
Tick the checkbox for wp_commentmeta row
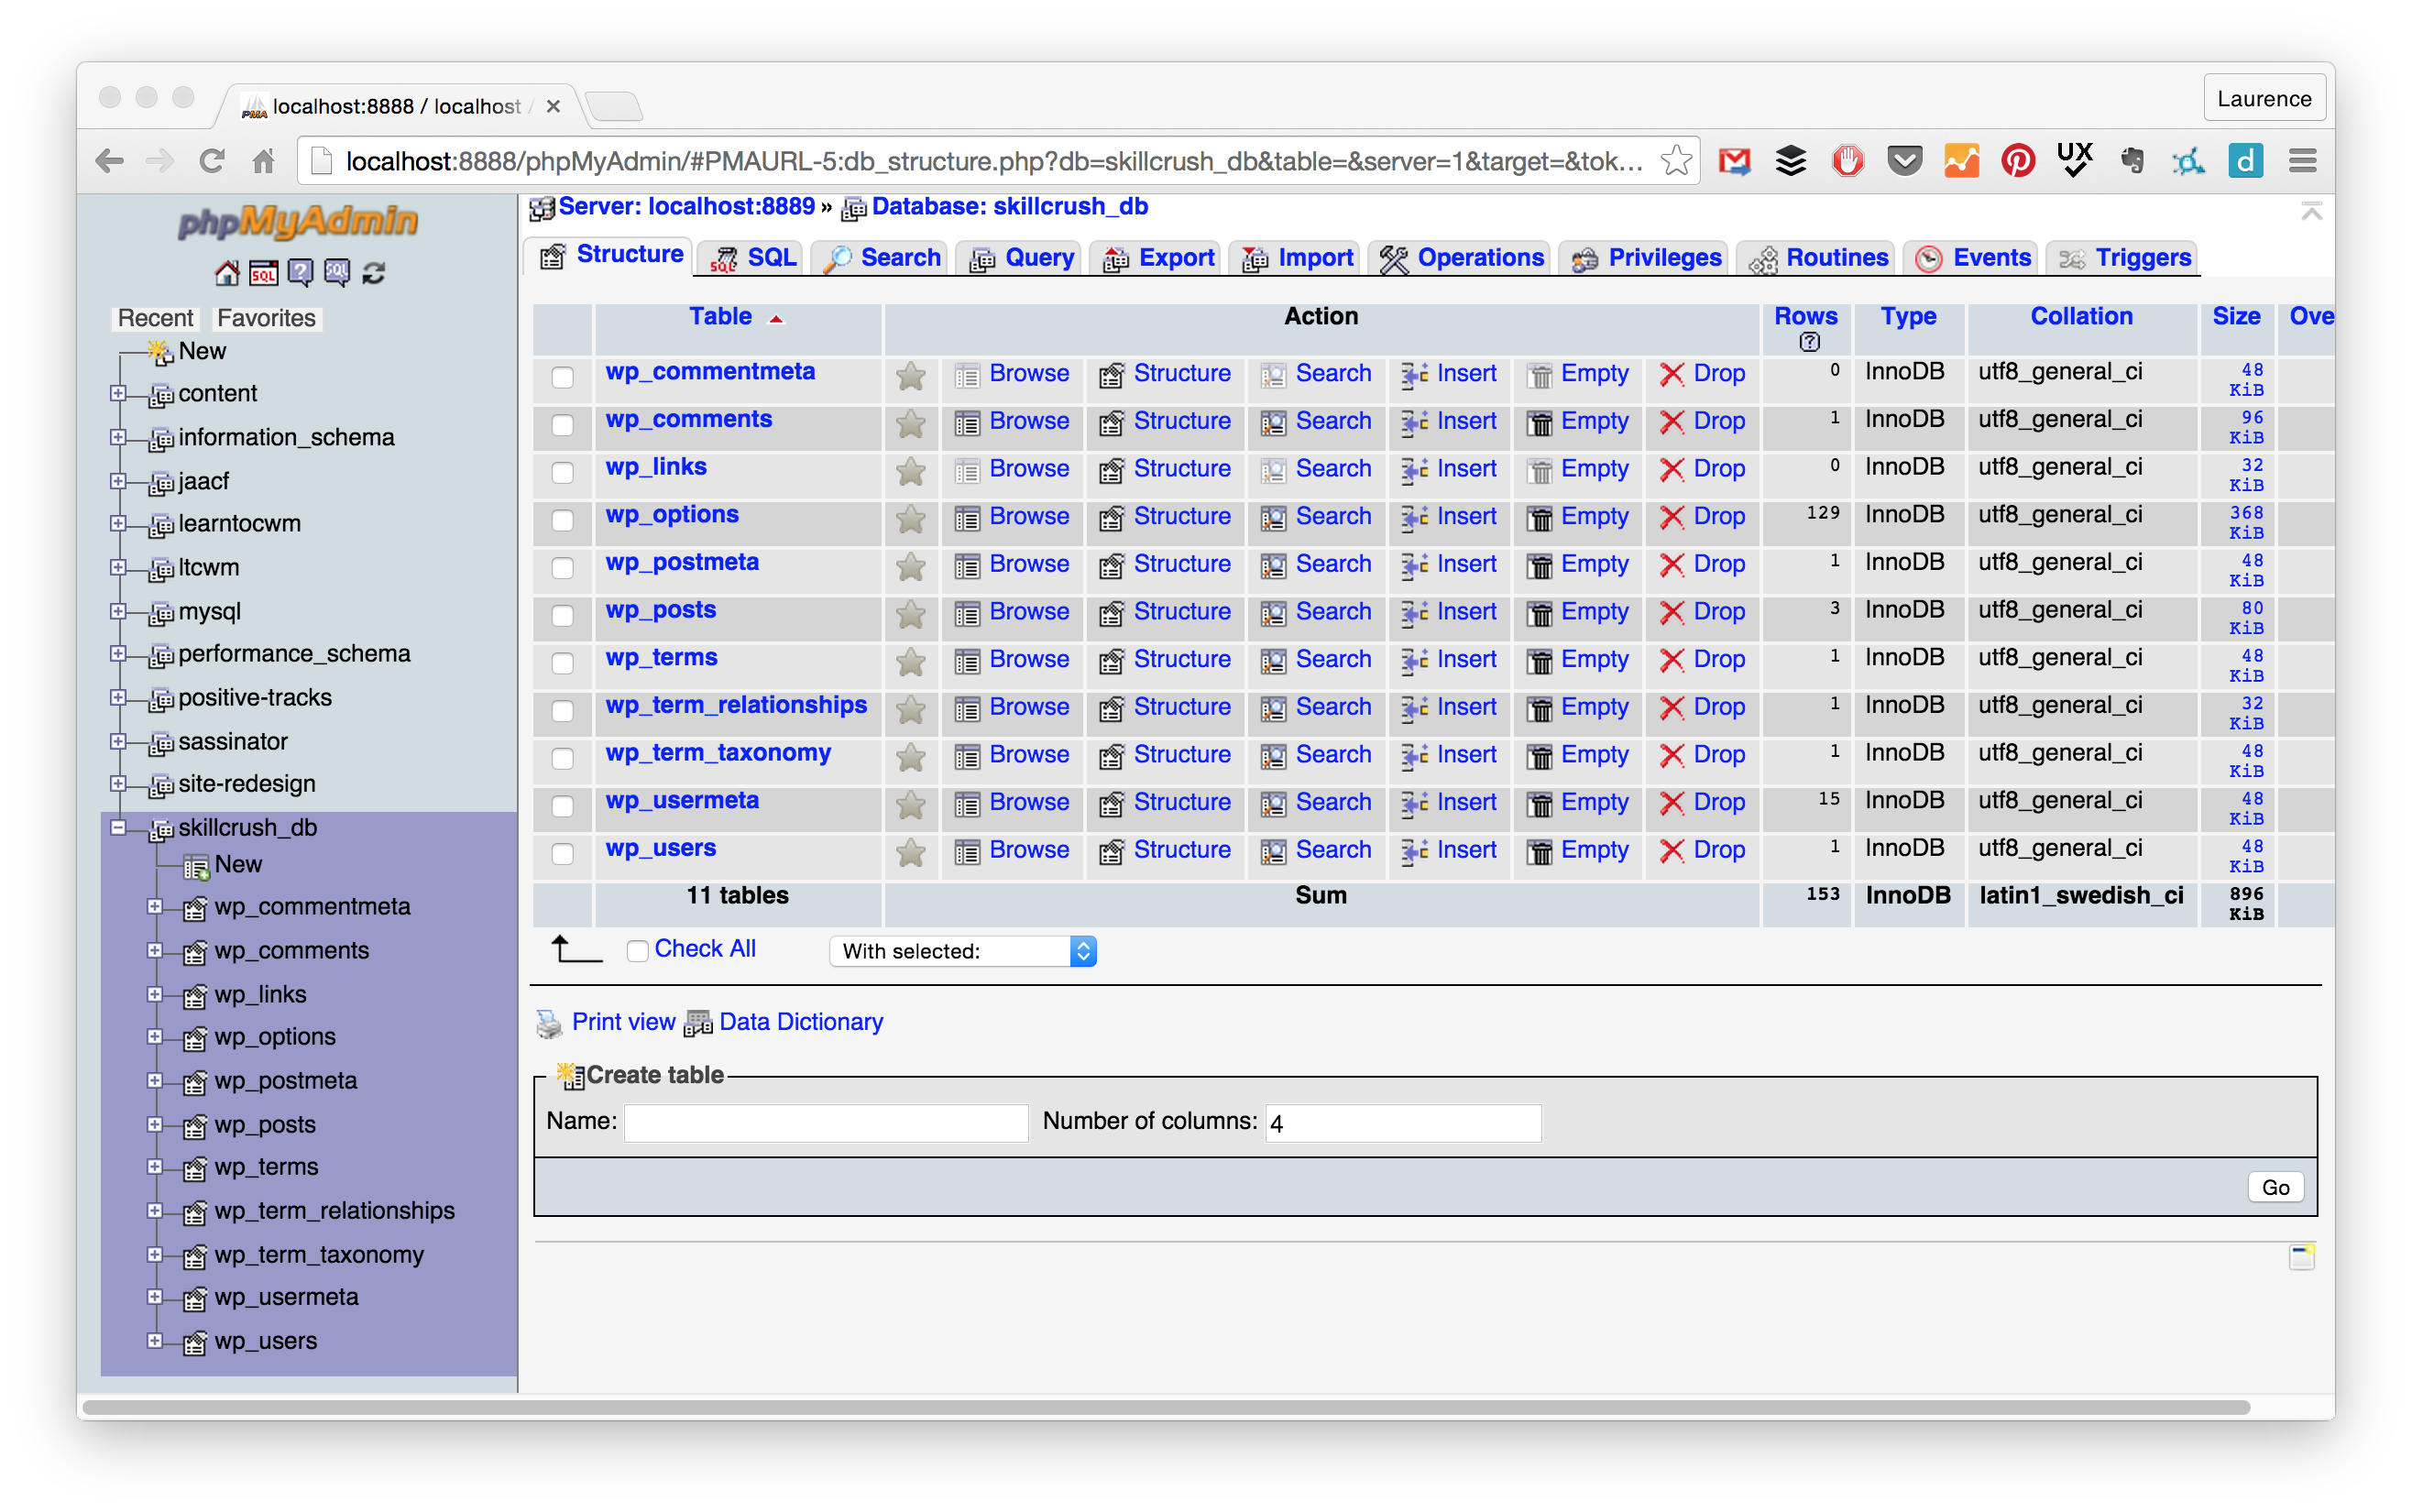pyautogui.click(x=563, y=377)
